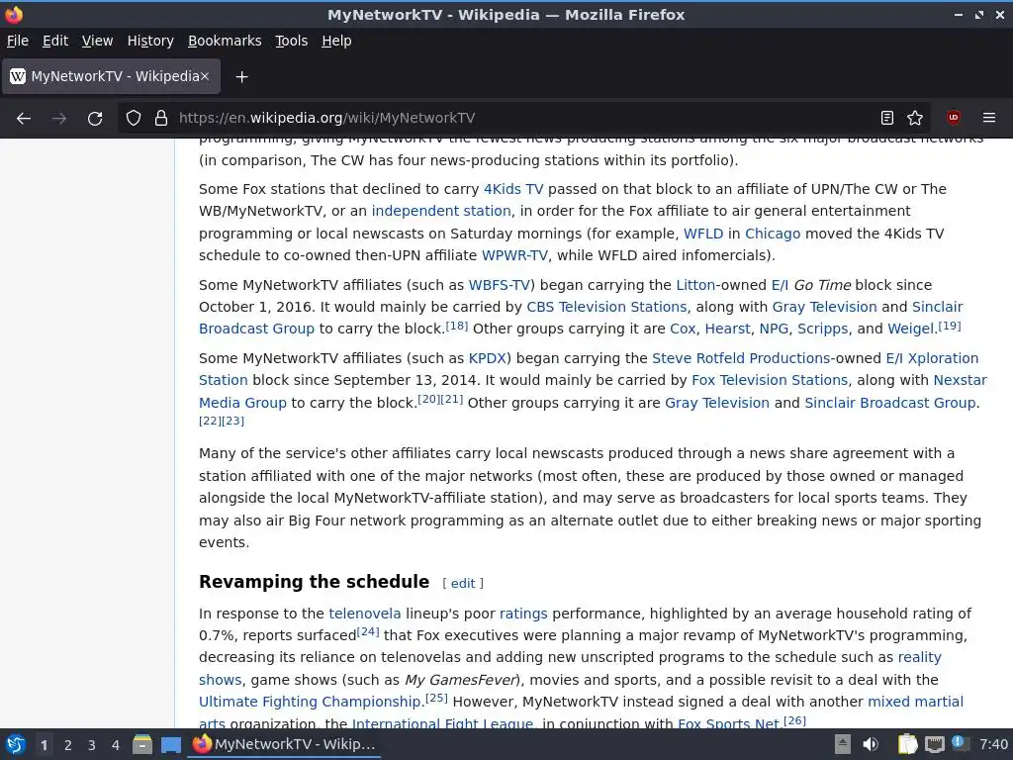Switch to workspace 2
The width and height of the screenshot is (1013, 760).
tap(68, 745)
